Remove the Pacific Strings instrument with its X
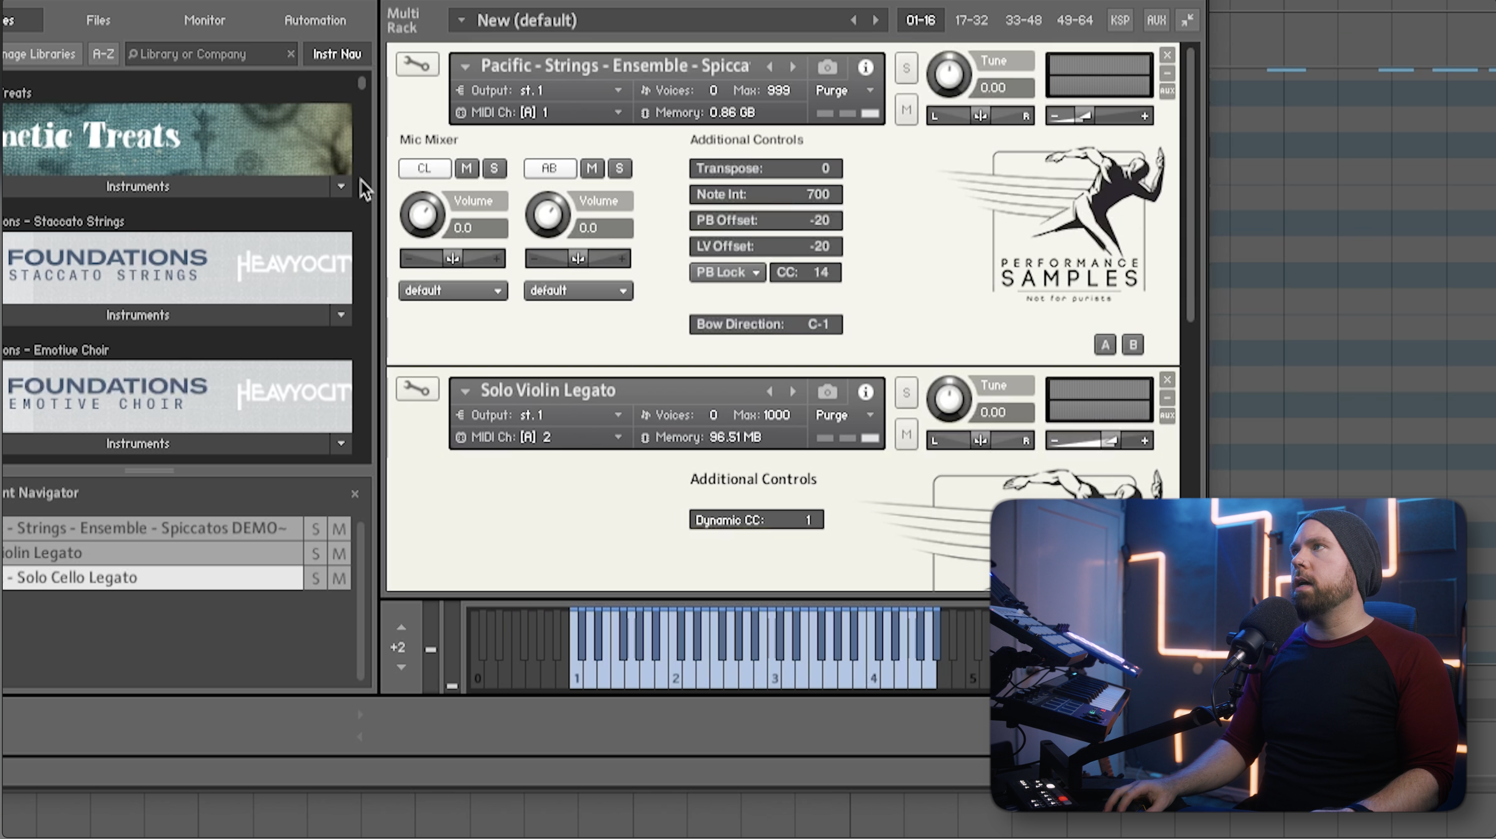This screenshot has width=1496, height=839. click(1167, 55)
